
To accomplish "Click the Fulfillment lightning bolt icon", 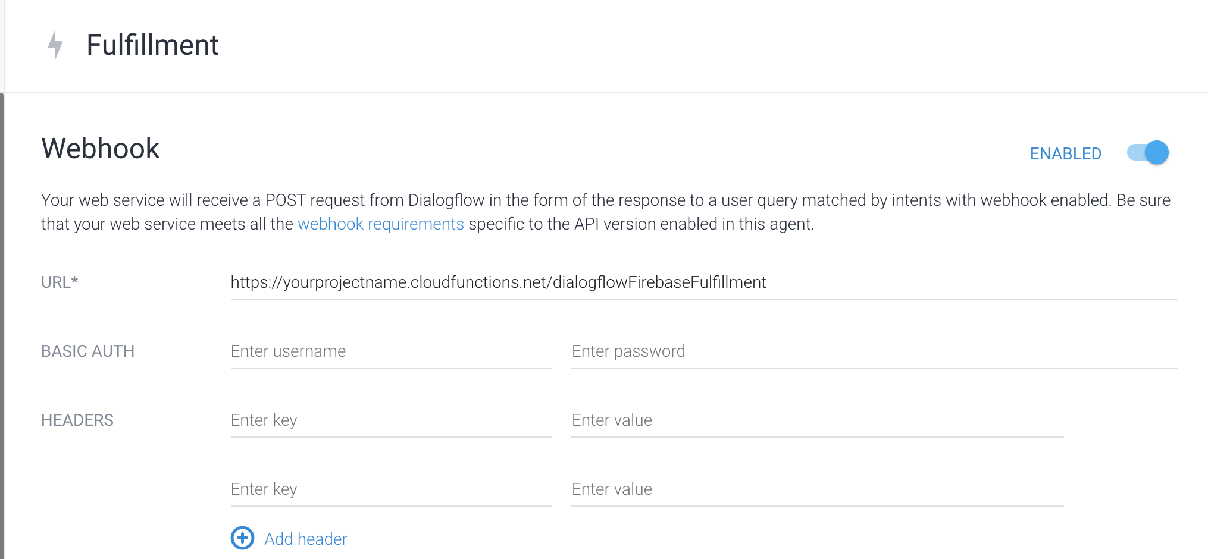I will click(55, 45).
